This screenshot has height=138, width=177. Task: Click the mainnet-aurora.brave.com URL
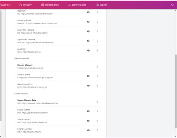pos(43,23)
